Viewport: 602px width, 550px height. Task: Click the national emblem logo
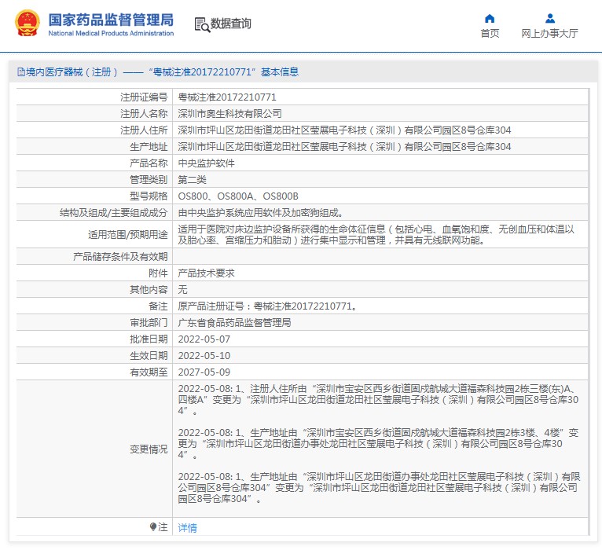click(x=25, y=24)
